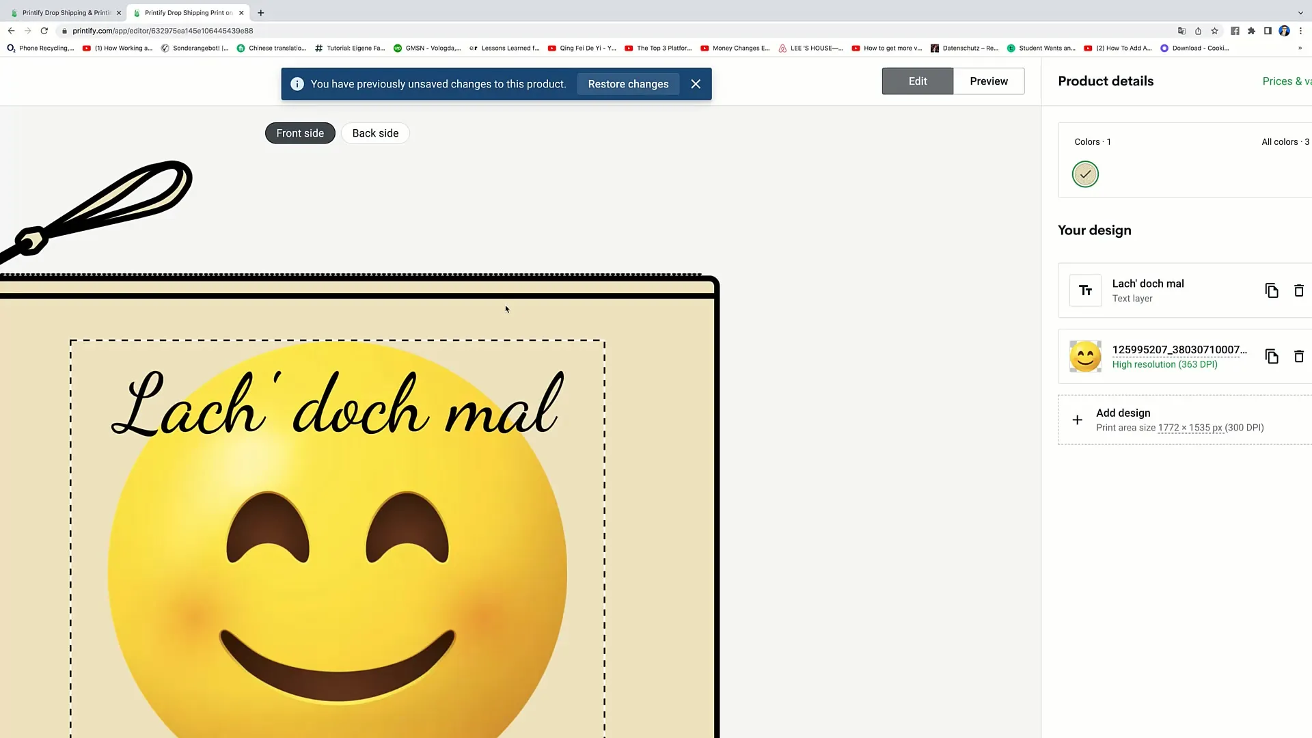Click the plus icon in Add design
Screen dimensions: 1312x738
[1077, 420]
